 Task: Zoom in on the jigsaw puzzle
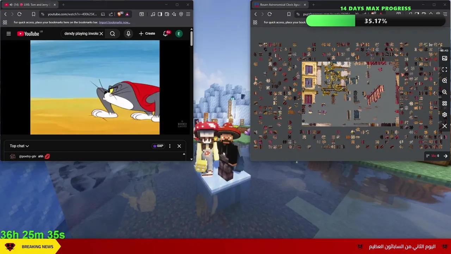click(445, 81)
